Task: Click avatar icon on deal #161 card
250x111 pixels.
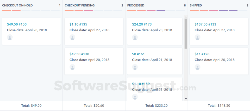Action: 135,67
